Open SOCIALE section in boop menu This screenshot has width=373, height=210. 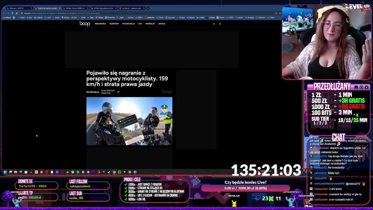(162, 24)
